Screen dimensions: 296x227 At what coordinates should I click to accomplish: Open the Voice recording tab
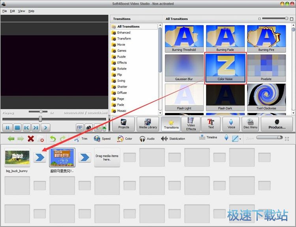pos(231,124)
